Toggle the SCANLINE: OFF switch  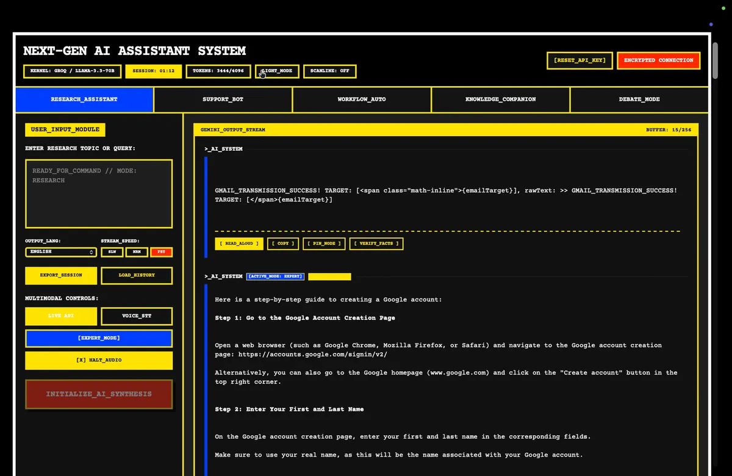coord(329,71)
